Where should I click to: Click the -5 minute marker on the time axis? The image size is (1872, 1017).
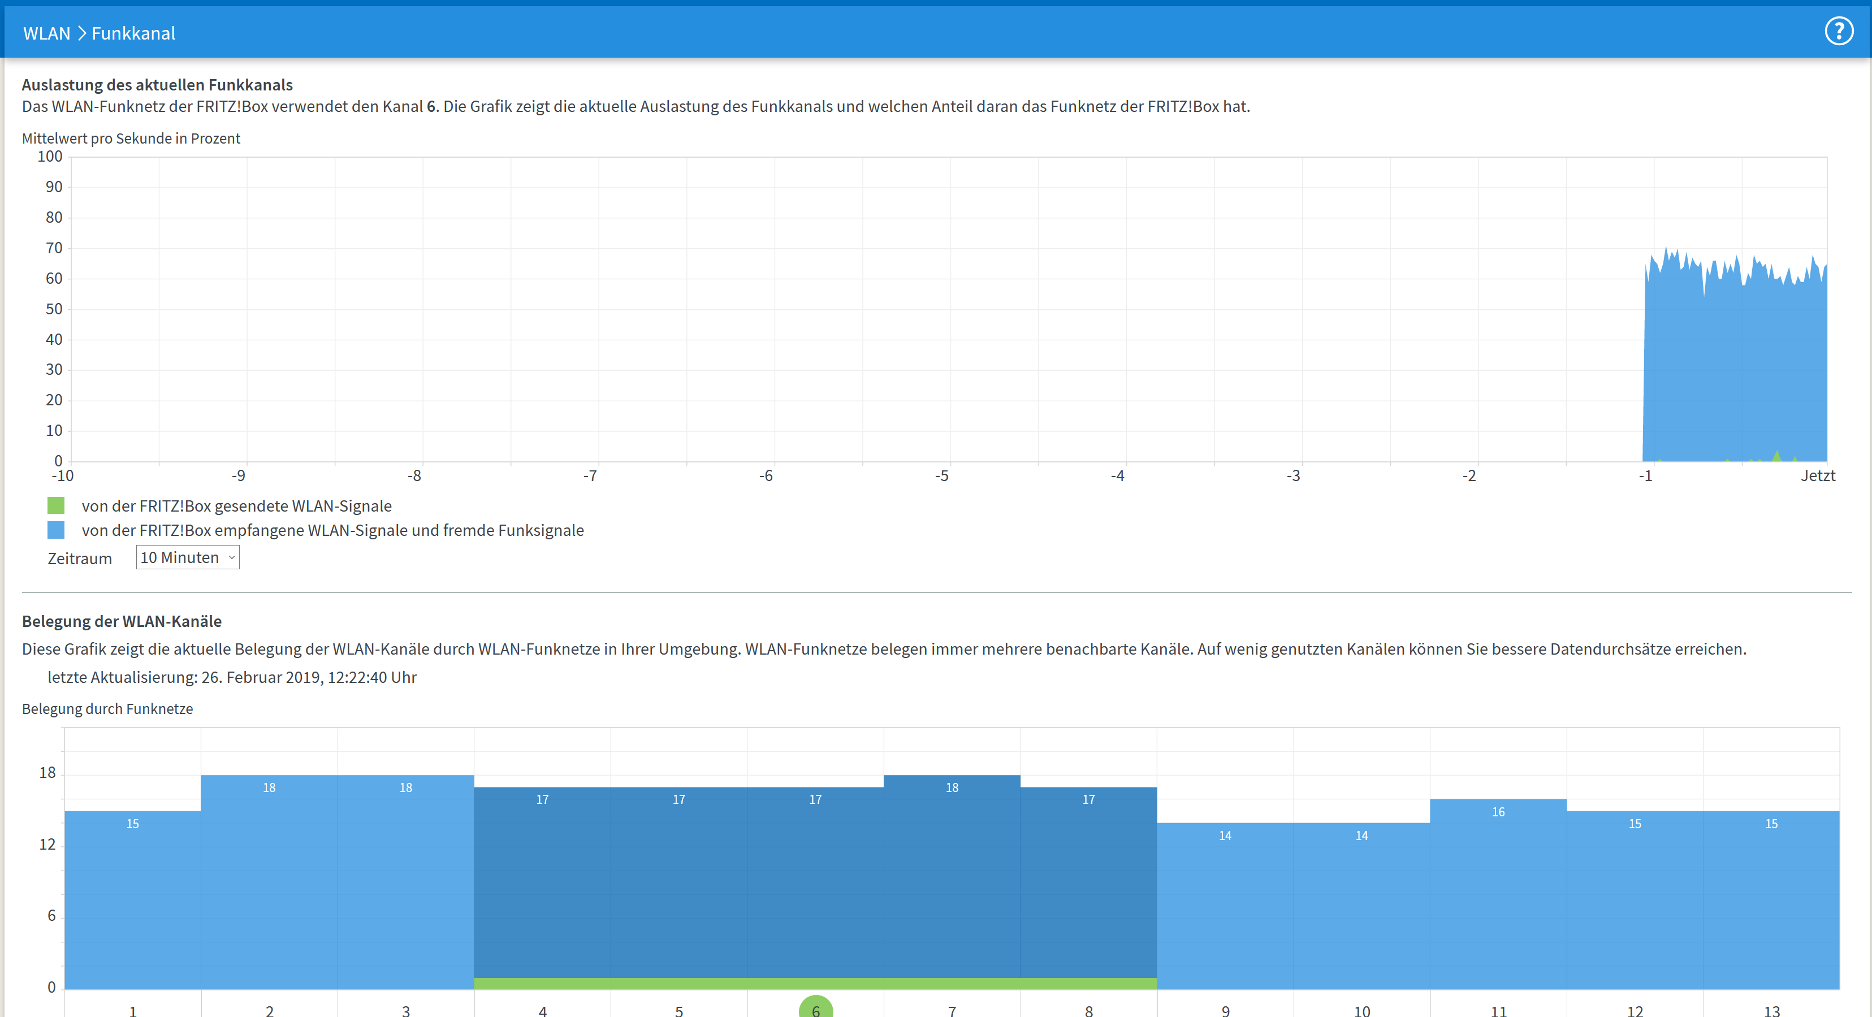point(941,476)
